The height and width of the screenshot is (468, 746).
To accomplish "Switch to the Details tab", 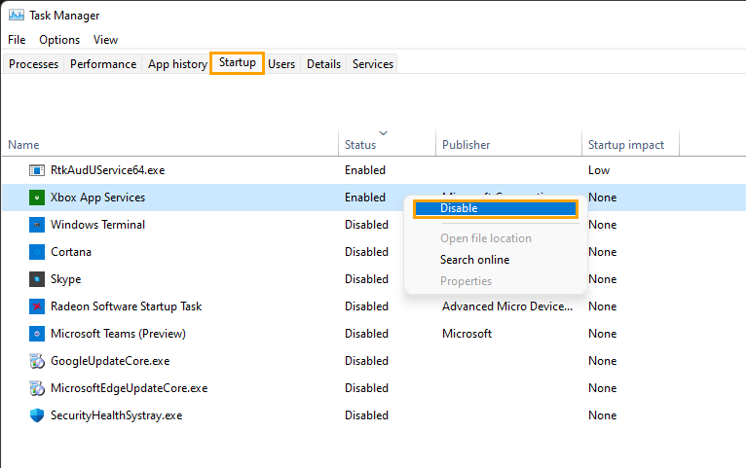I will click(x=323, y=64).
